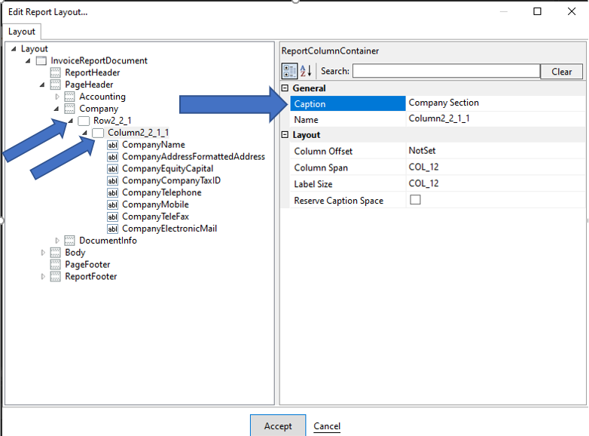This screenshot has height=436, width=589.
Task: Collapse the root Layout tree node
Action: pos(14,48)
